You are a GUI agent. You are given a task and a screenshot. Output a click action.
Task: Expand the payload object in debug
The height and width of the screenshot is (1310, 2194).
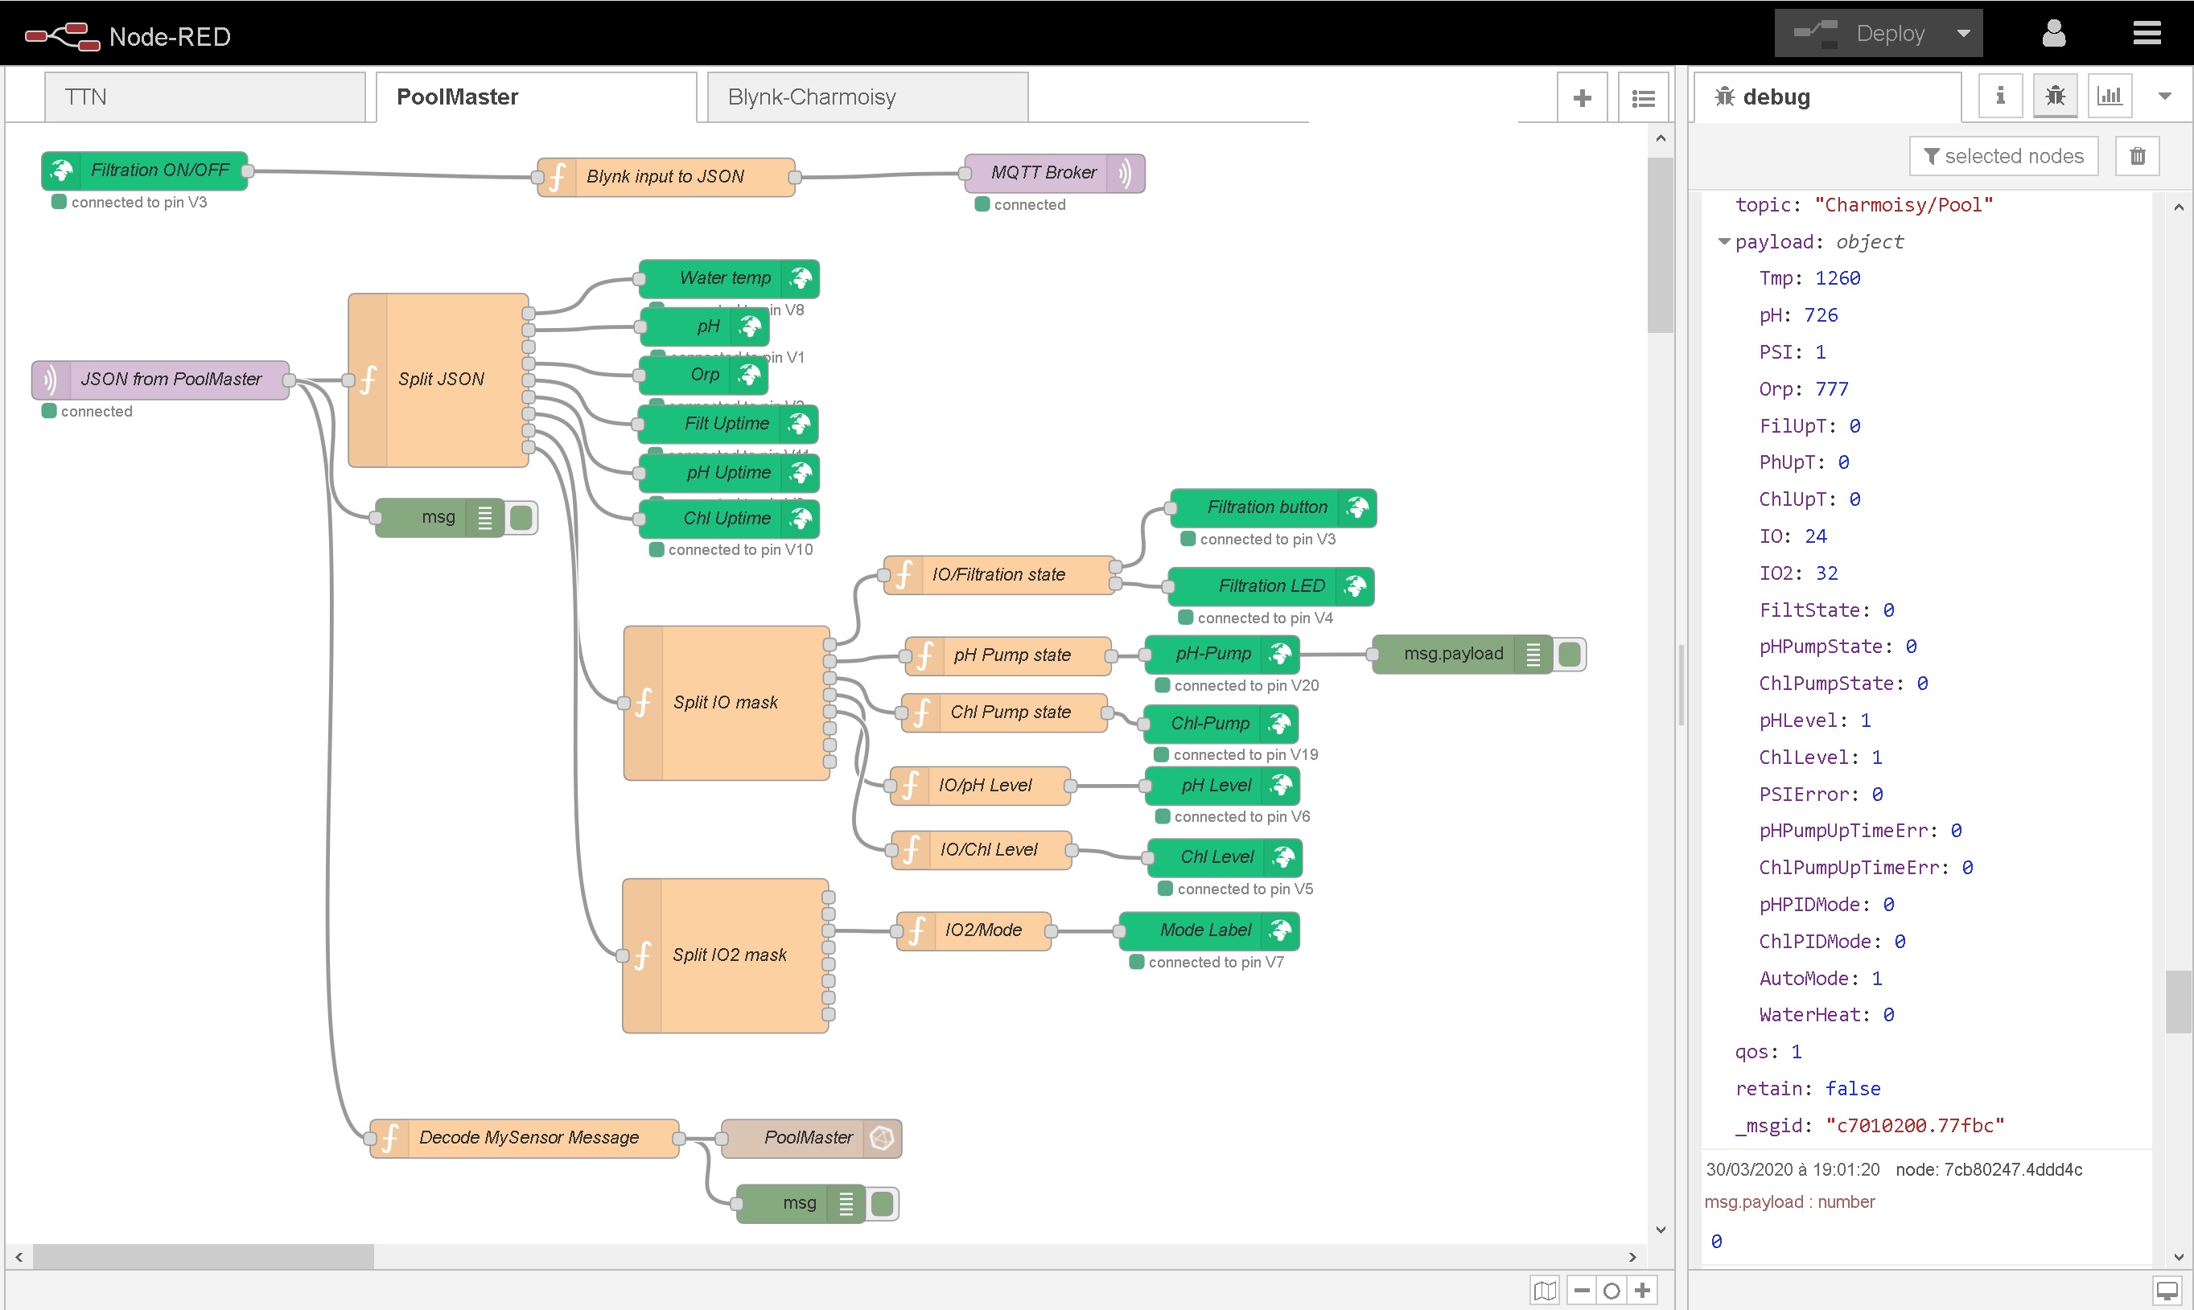point(1720,240)
